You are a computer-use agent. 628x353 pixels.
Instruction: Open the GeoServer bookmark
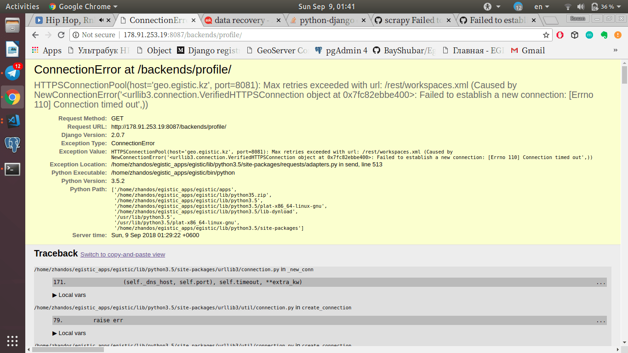(x=278, y=51)
